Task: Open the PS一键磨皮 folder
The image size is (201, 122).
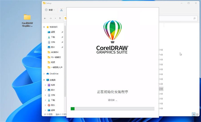Action: pyautogui.click(x=54, y=57)
